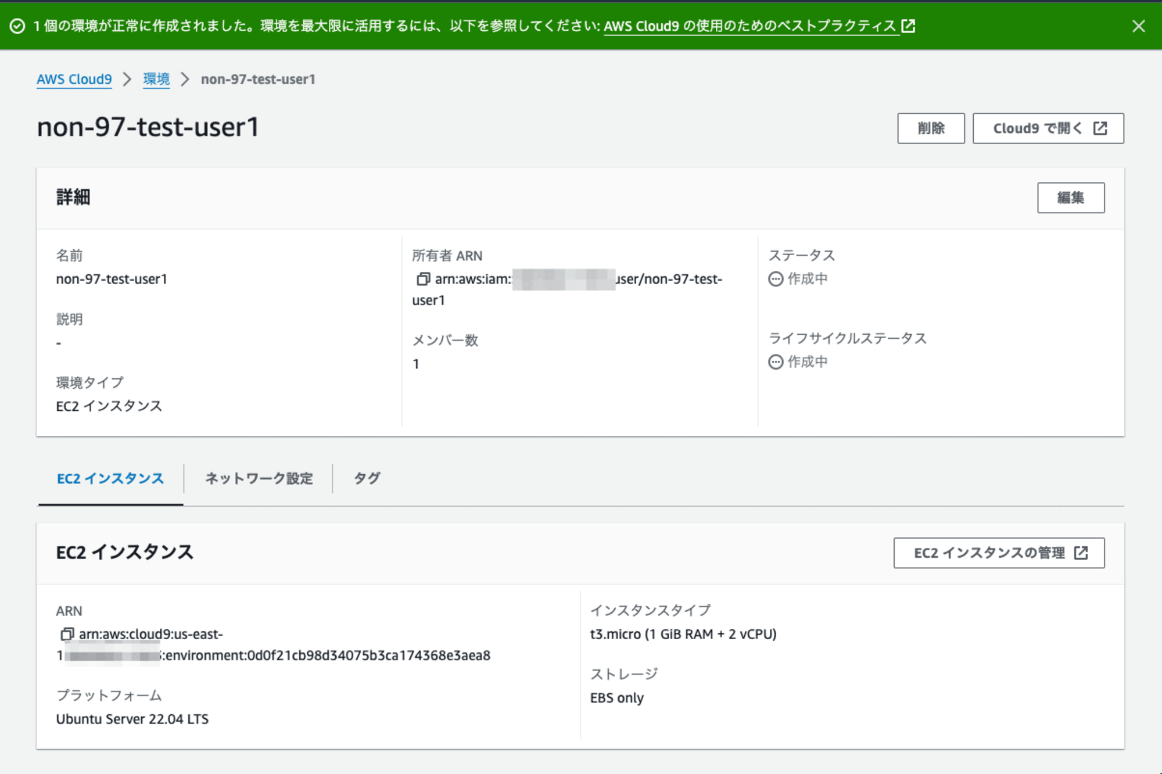Click the success checkmark icon in the banner
Image resolution: width=1162 pixels, height=774 pixels.
(x=17, y=26)
